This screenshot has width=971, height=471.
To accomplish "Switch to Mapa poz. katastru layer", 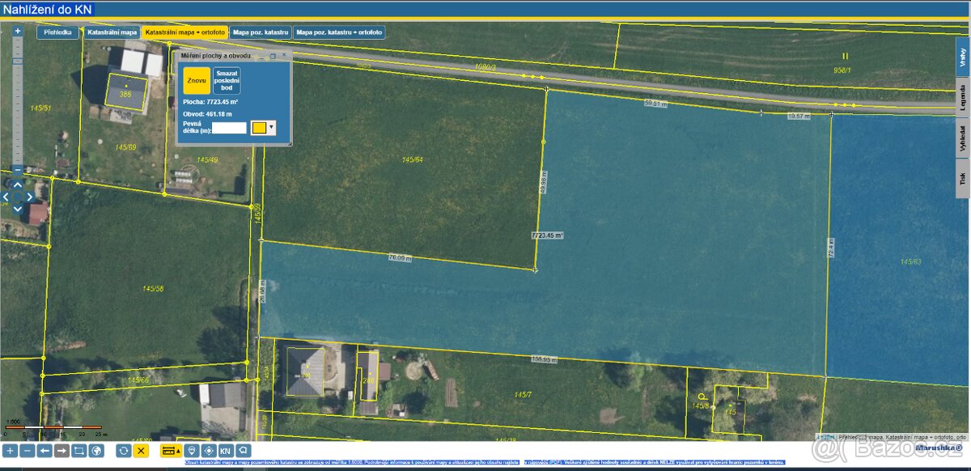I will coord(261,32).
